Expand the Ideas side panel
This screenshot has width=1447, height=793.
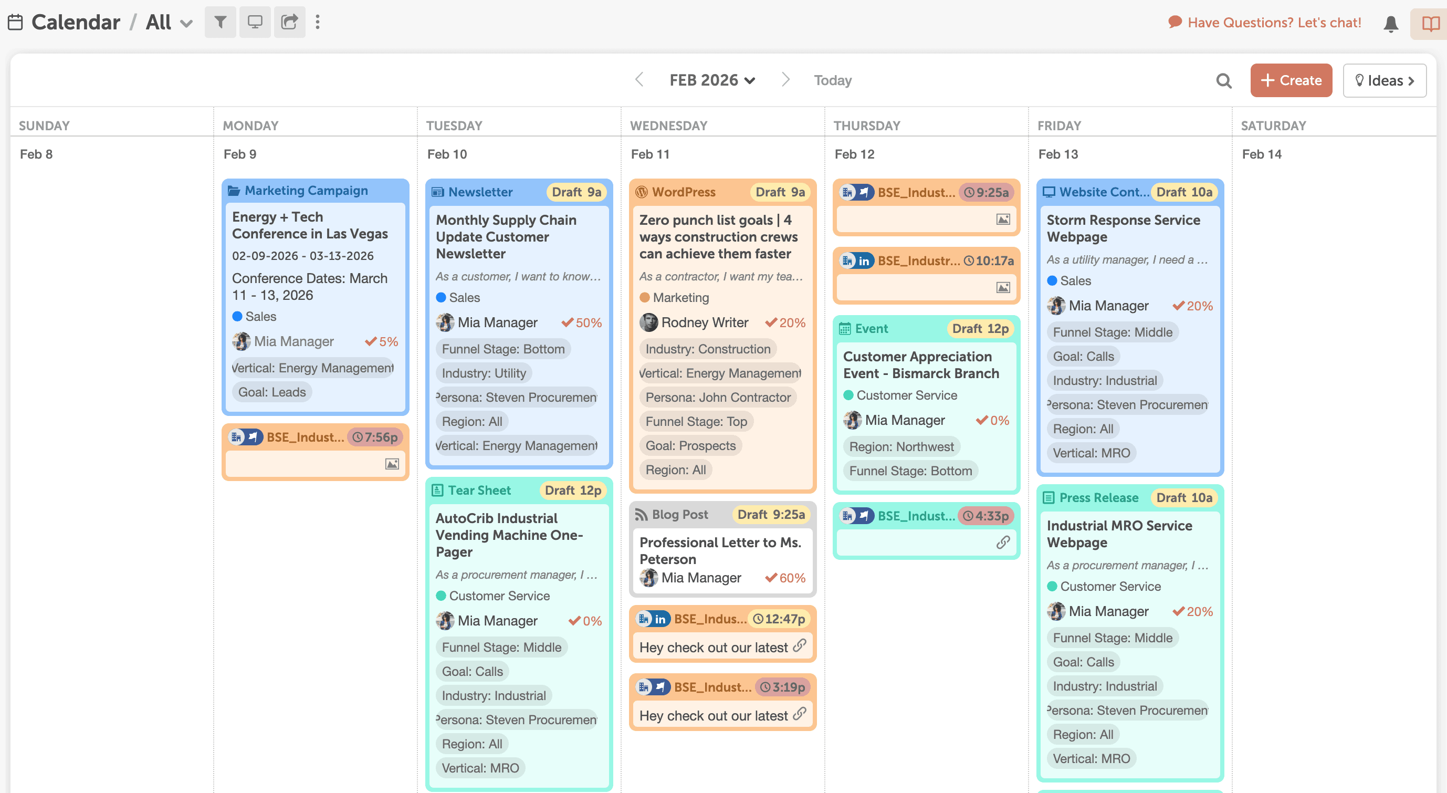click(x=1385, y=80)
